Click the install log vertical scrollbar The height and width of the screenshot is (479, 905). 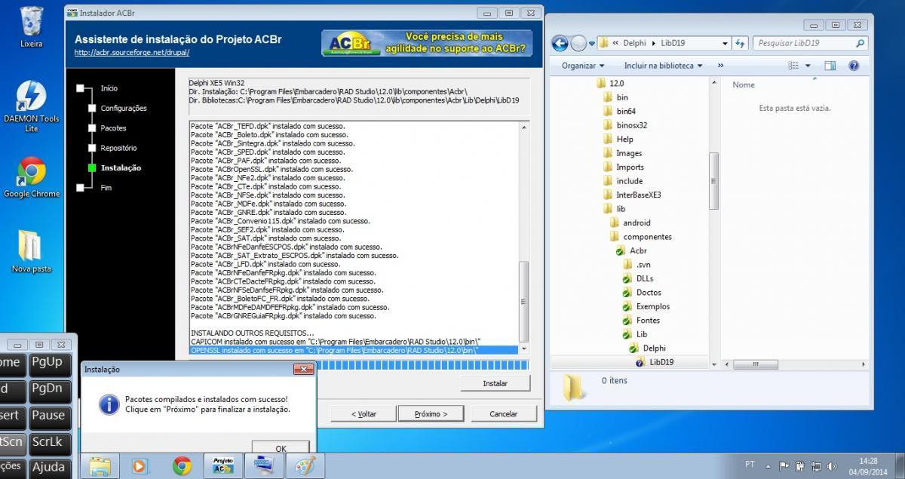pyautogui.click(x=525, y=234)
